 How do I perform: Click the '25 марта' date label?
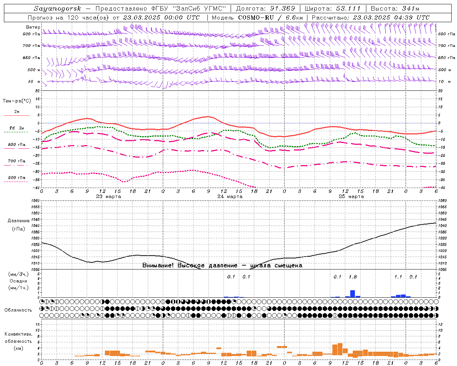coord(351,196)
